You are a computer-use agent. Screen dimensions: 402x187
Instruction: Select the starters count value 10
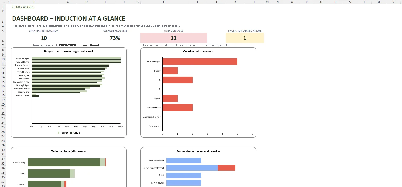[x=44, y=38]
